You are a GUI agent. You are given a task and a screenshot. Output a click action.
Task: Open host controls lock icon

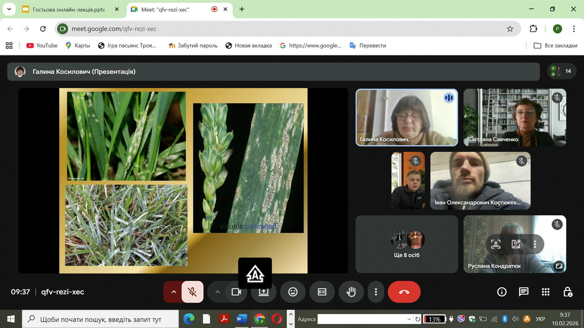pyautogui.click(x=567, y=292)
